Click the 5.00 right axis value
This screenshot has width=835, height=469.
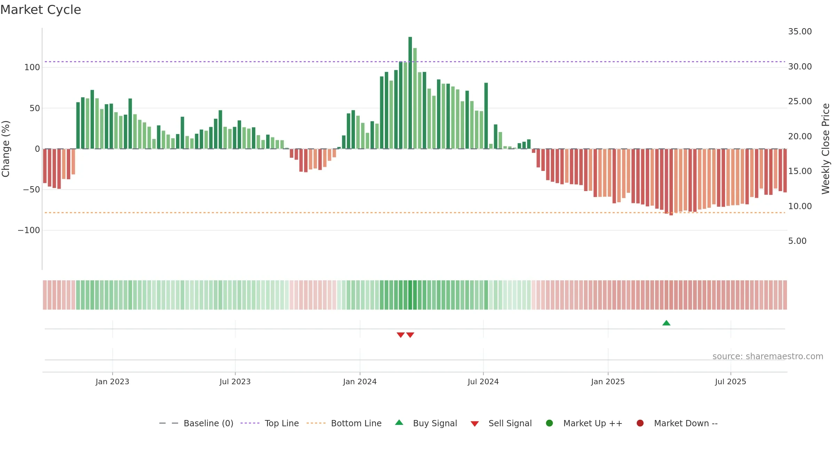pos(797,241)
